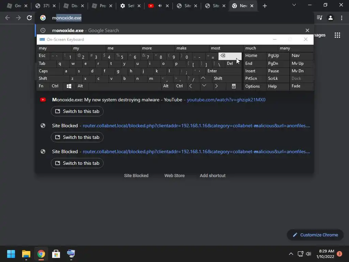Toggle right Shift key on keyboard
Screen dimensions: 349x262
click(227, 78)
